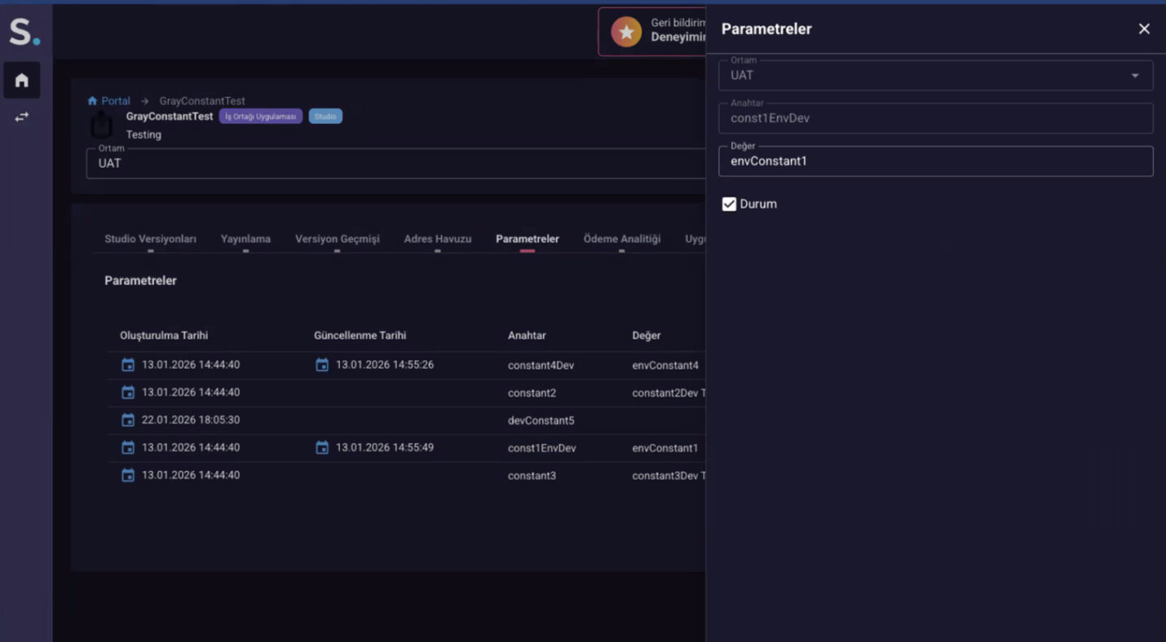The image size is (1166, 642).
Task: Click the Değer input field
Action: (x=935, y=161)
